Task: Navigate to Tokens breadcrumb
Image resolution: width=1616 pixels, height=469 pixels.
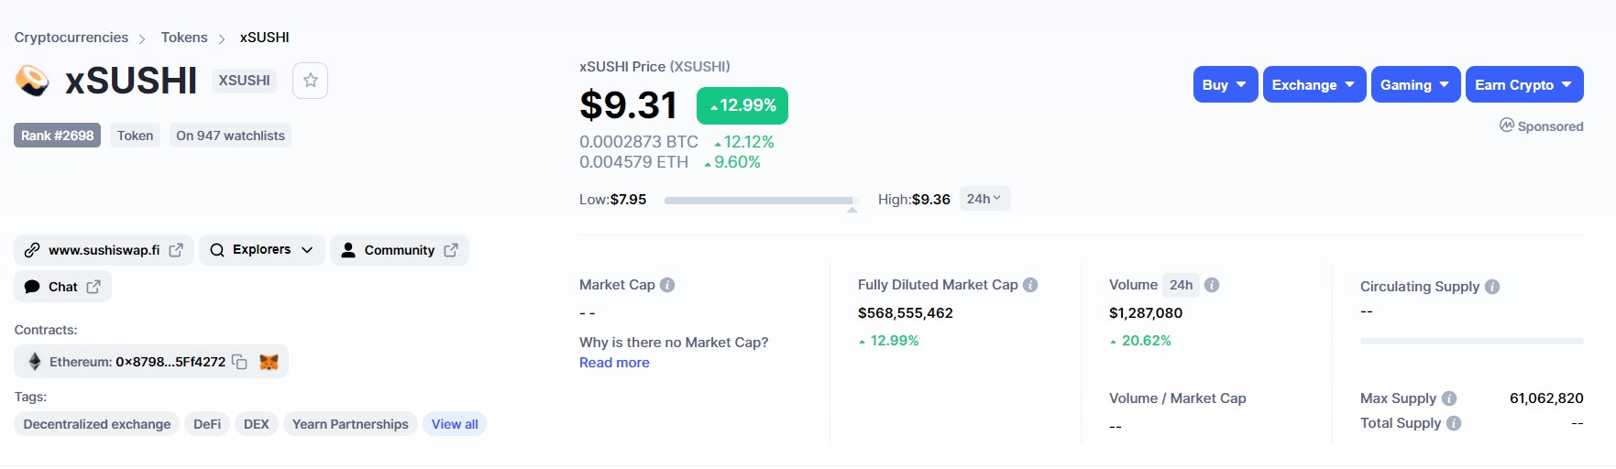Action: (x=184, y=38)
